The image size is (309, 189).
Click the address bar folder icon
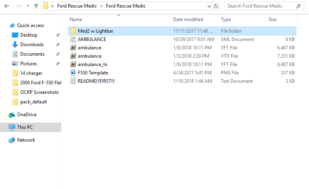(46, 6)
